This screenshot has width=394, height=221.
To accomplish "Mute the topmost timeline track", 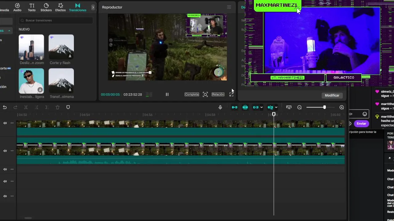I will (x=5, y=123).
